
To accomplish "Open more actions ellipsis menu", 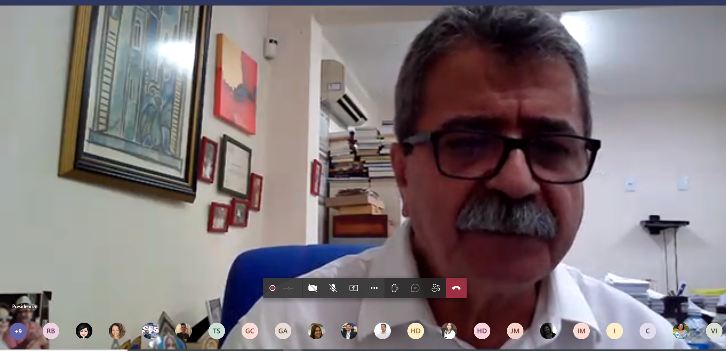I will [x=374, y=288].
